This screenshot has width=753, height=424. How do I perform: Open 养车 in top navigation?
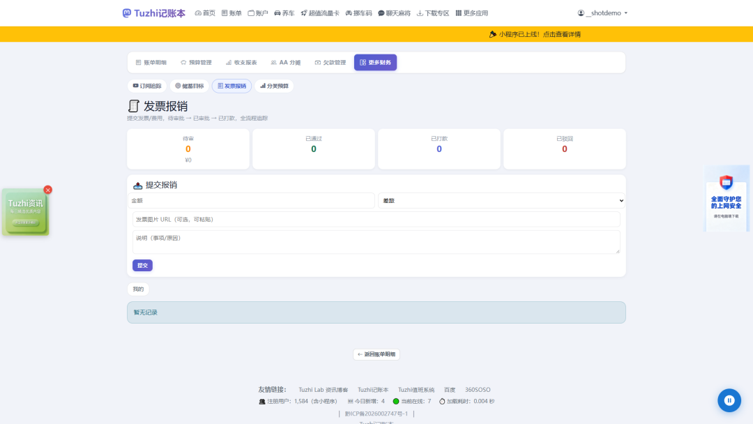tap(284, 13)
